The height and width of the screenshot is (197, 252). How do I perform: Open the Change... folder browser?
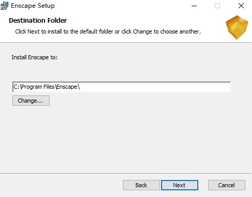pyautogui.click(x=31, y=101)
